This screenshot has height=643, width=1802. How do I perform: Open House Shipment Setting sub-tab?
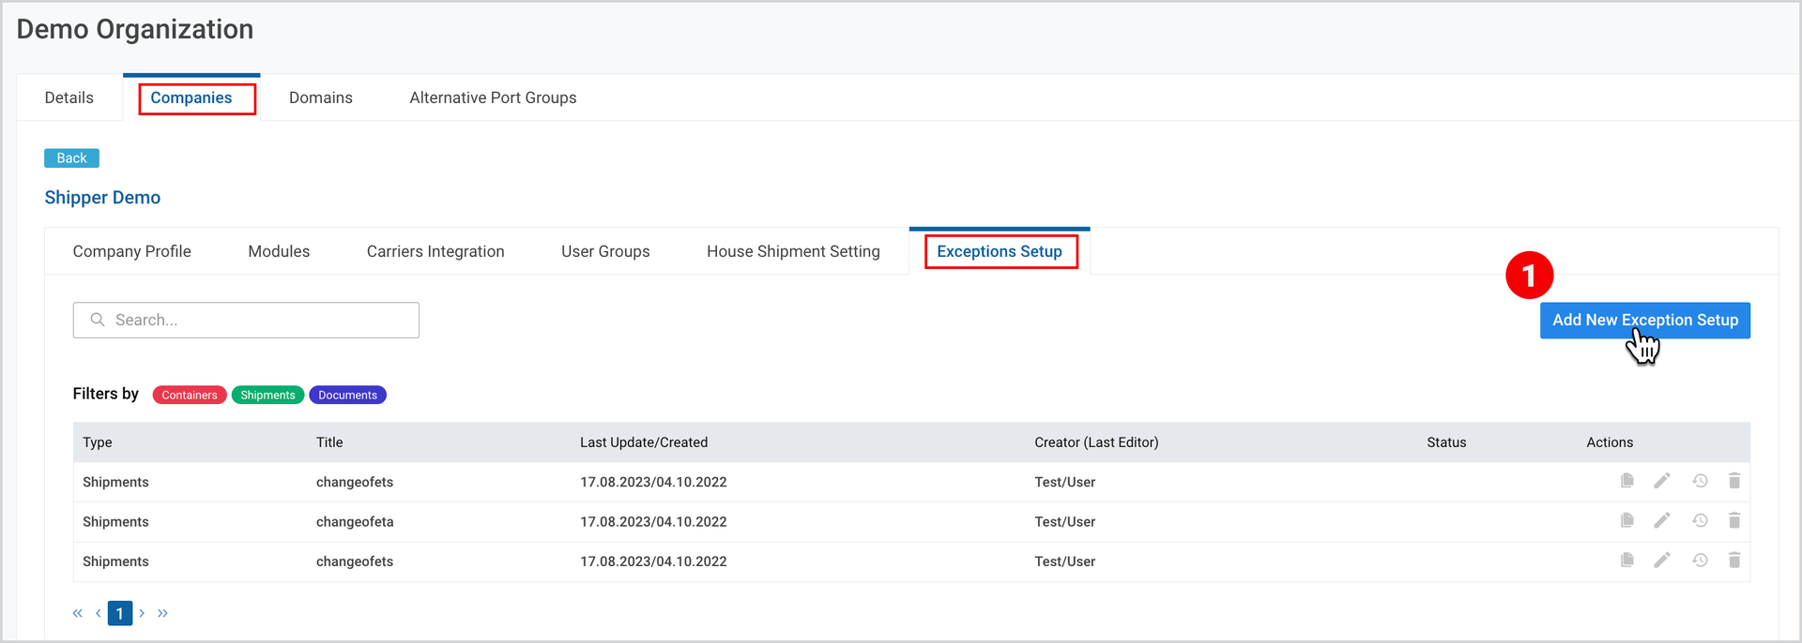point(793,251)
